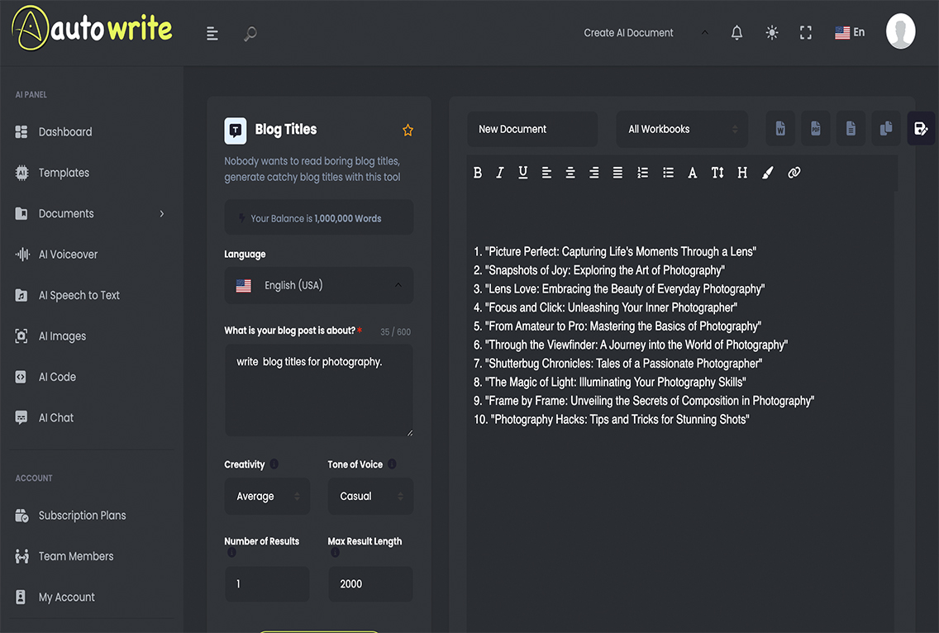Open the All Workbooks dropdown

point(682,129)
